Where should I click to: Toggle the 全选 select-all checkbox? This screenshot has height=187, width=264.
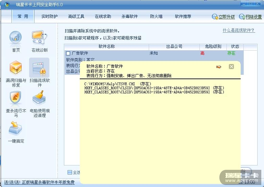click(x=70, y=172)
